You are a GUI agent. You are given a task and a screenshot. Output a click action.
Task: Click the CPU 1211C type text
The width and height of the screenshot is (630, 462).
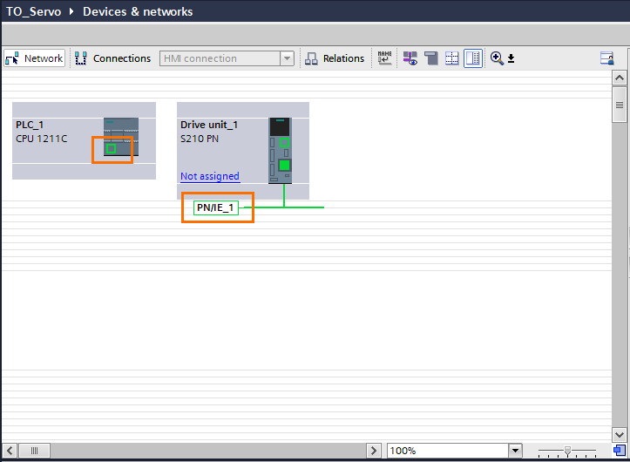[41, 139]
